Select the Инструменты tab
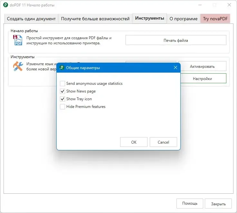Viewport: 237px width, 213px height. (x=149, y=18)
